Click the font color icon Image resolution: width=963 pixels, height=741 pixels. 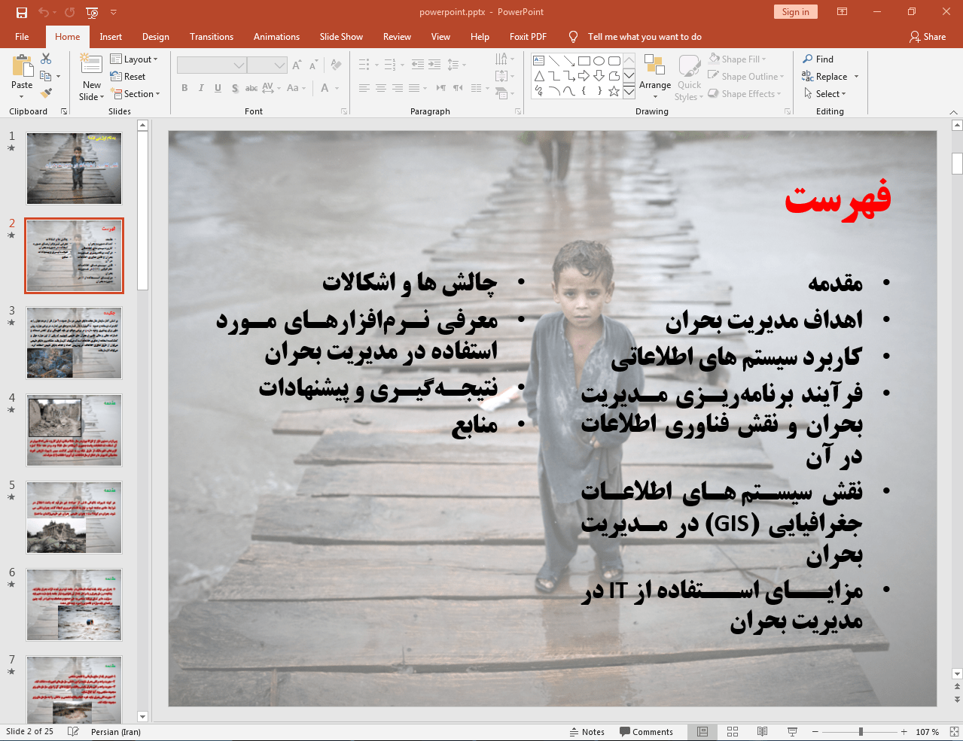325,88
